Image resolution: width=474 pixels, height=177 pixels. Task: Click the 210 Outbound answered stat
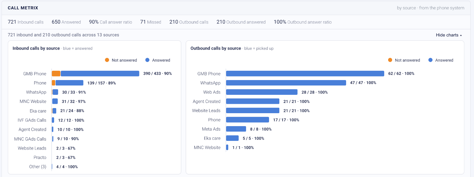[241, 22]
